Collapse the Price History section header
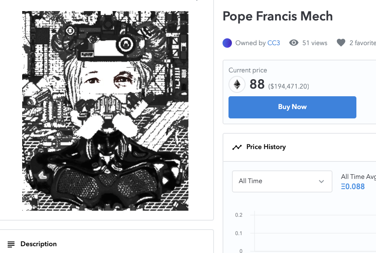This screenshot has height=253, width=376. [x=300, y=147]
